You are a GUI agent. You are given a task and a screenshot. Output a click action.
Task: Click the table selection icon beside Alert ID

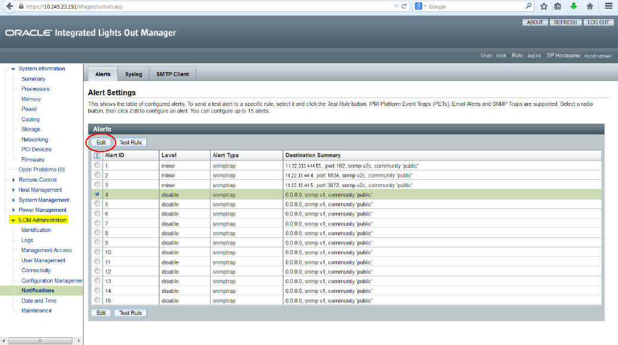[x=97, y=156]
